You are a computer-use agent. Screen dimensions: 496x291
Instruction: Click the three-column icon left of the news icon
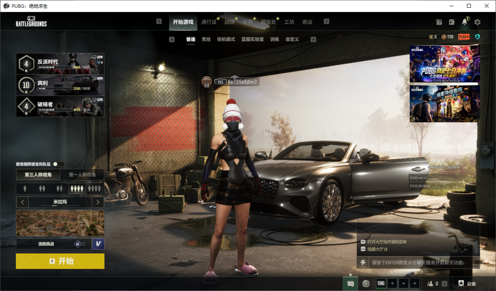tap(439, 22)
